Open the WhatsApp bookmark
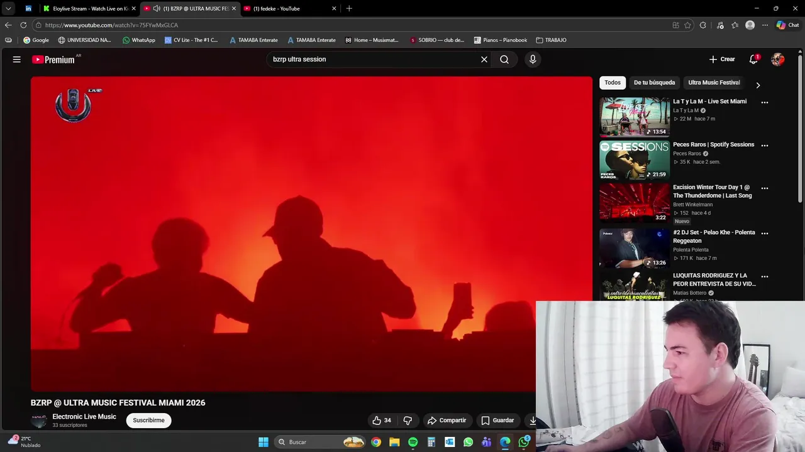 [x=138, y=40]
